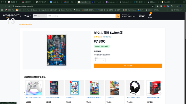
Task: Click the 100時間遊べる大作RPG description text
Action: (102, 55)
